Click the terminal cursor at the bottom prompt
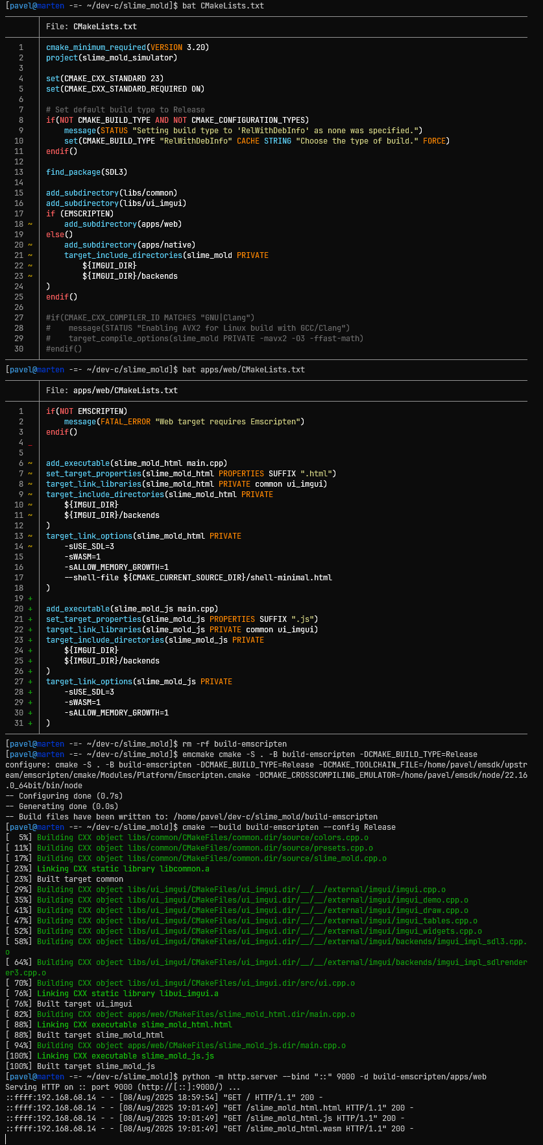 tap(6, 1139)
